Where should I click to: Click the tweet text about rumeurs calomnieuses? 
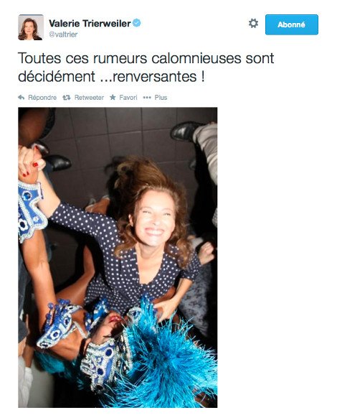click(x=146, y=68)
